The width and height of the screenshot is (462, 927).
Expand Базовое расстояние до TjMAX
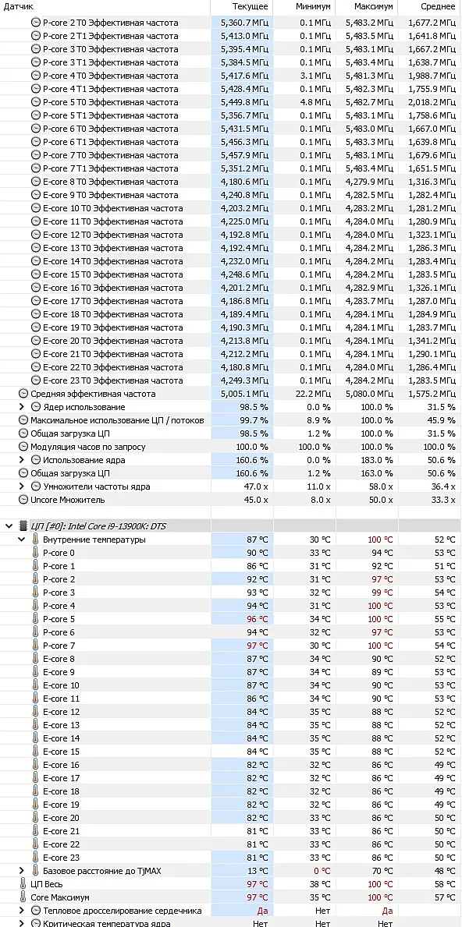22,871
